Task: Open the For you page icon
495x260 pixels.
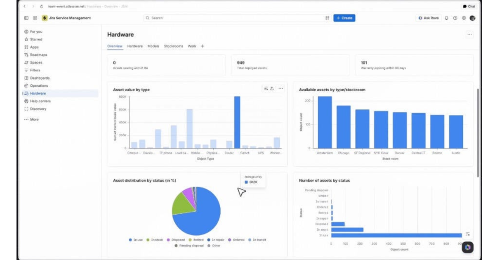Action: pyautogui.click(x=26, y=32)
